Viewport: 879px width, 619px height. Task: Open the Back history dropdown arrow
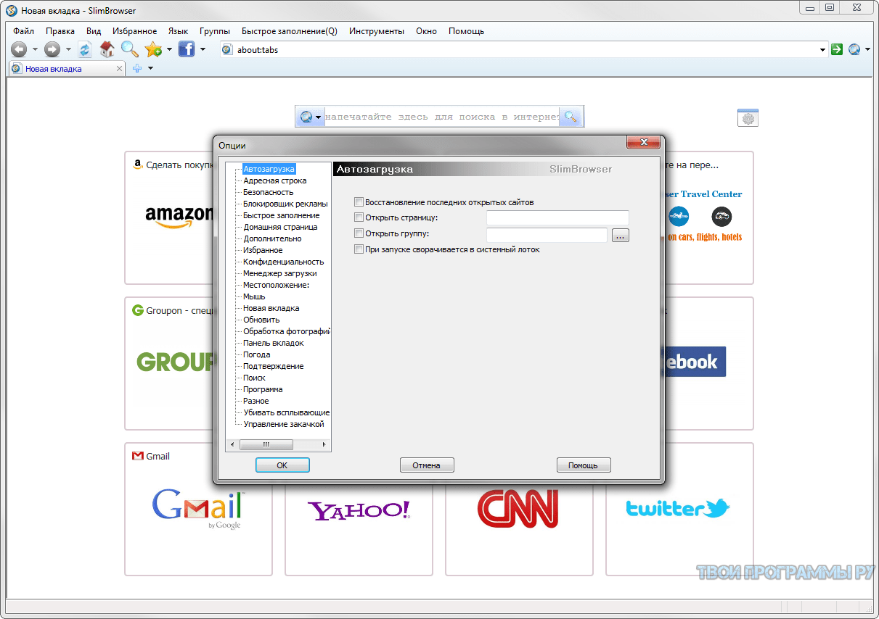(x=36, y=49)
